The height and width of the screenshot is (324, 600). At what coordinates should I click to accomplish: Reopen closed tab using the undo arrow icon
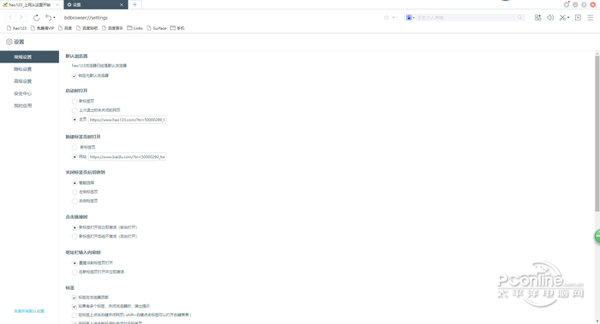(49, 18)
